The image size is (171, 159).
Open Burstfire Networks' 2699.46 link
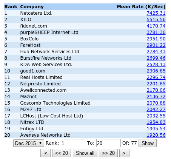point(156,58)
